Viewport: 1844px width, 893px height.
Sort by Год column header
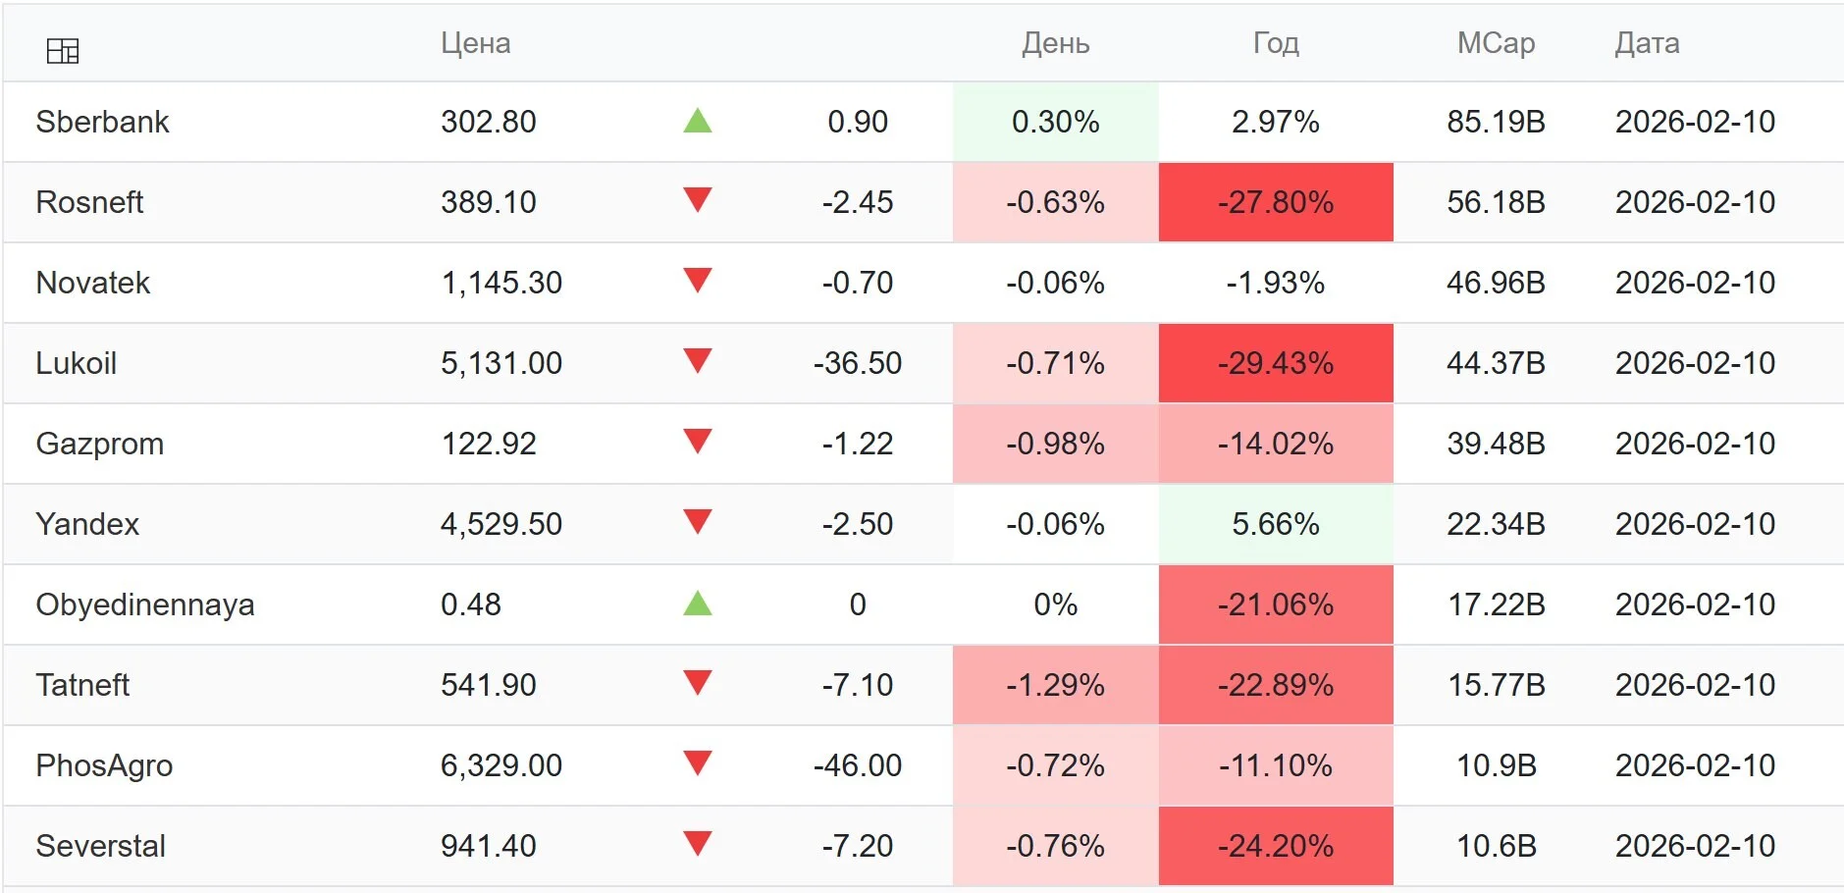tap(1276, 43)
